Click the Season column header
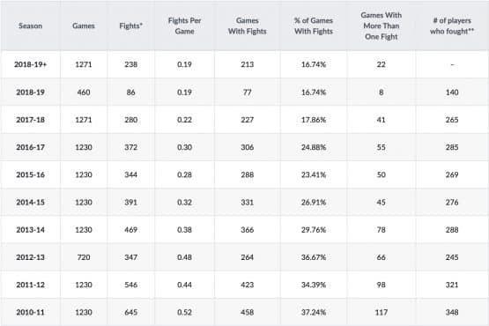This screenshot has height=326, width=489. coord(30,26)
